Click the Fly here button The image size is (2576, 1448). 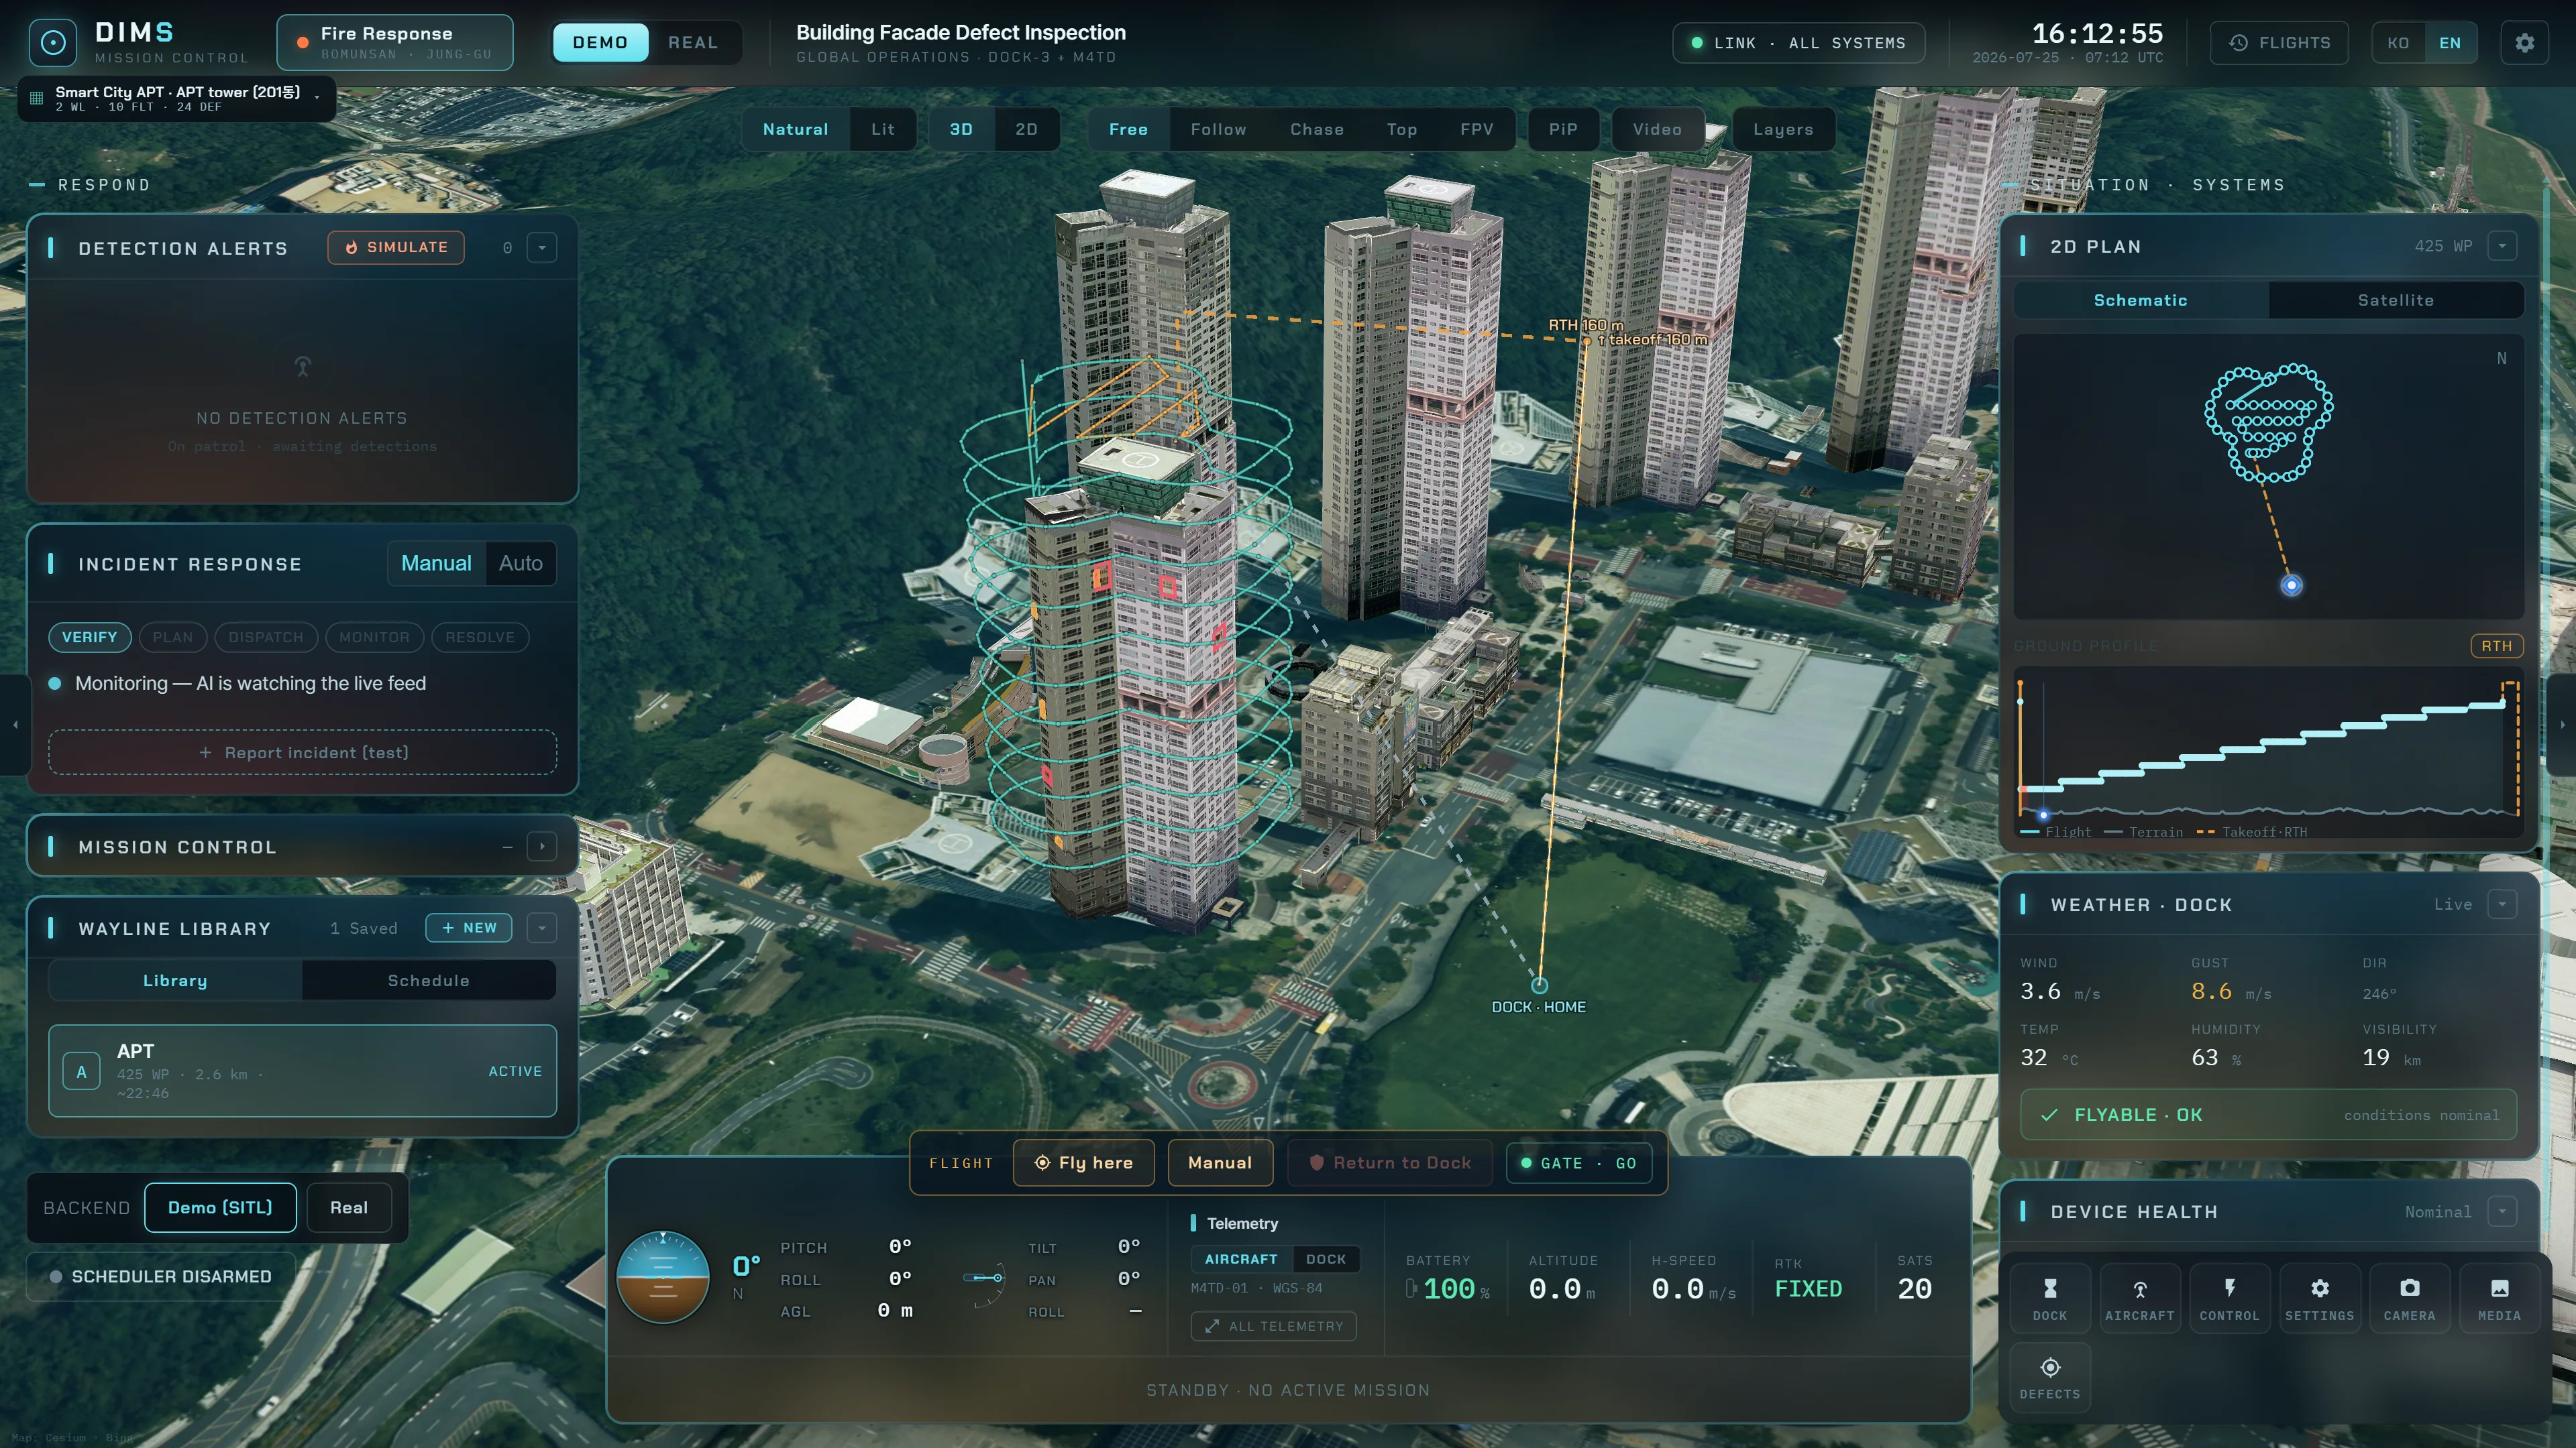[1084, 1162]
